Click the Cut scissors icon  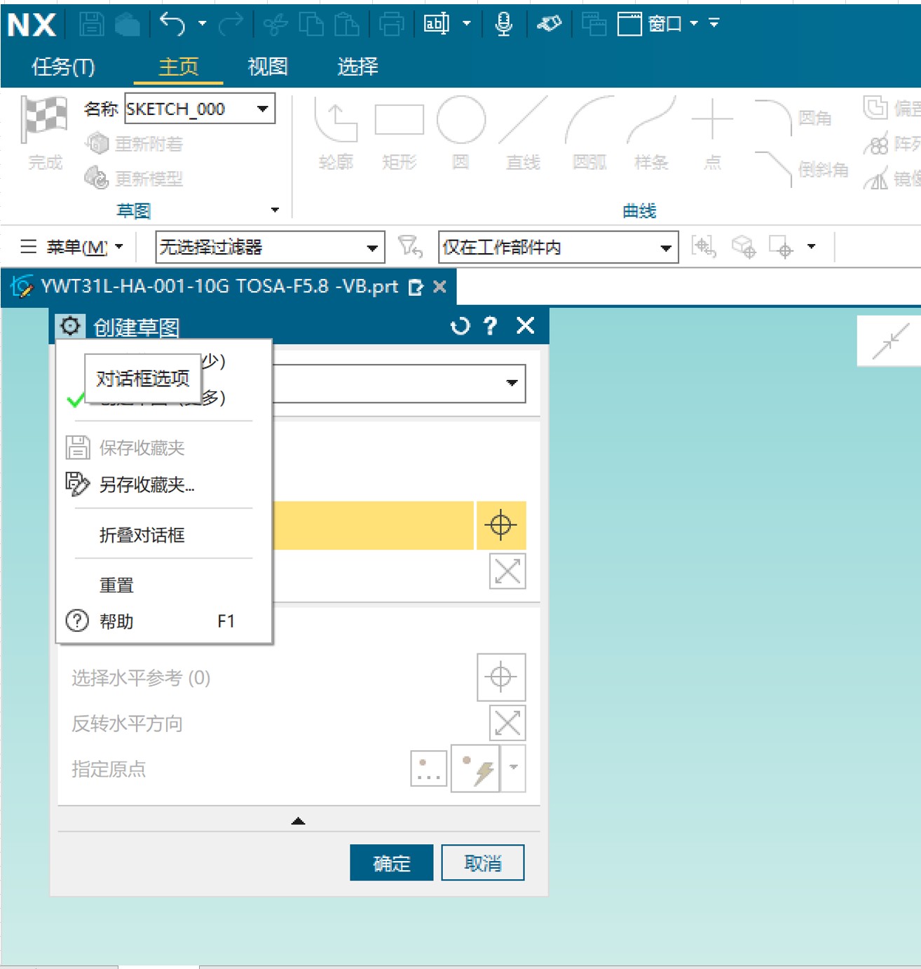pyautogui.click(x=275, y=25)
